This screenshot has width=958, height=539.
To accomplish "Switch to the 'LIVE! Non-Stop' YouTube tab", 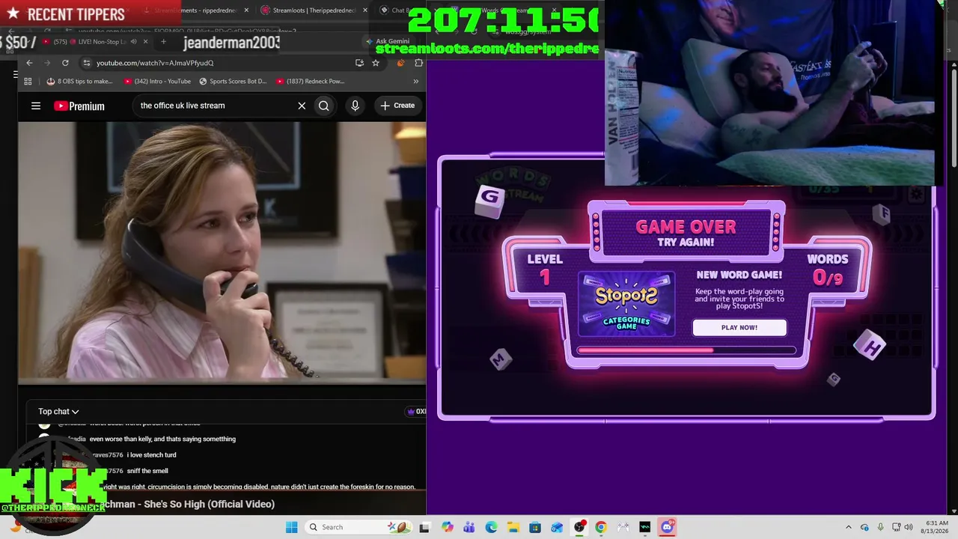I will click(90, 42).
